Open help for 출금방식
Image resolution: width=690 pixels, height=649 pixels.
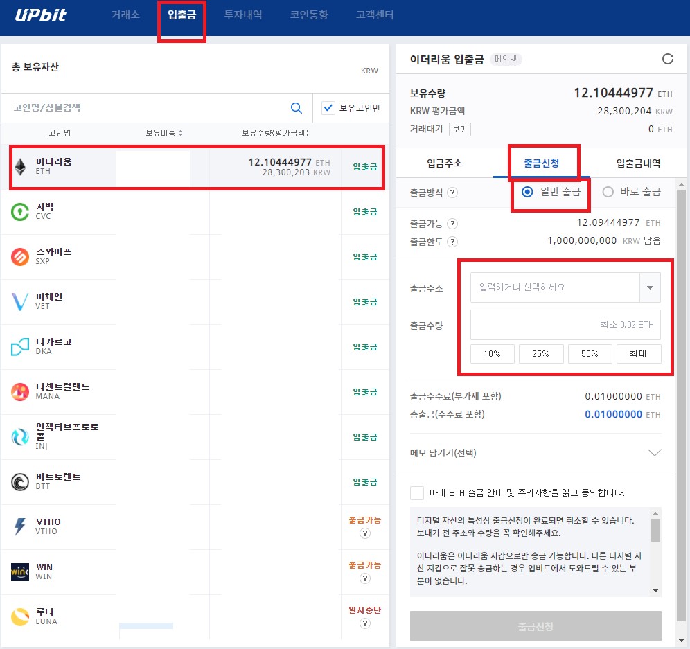[452, 193]
